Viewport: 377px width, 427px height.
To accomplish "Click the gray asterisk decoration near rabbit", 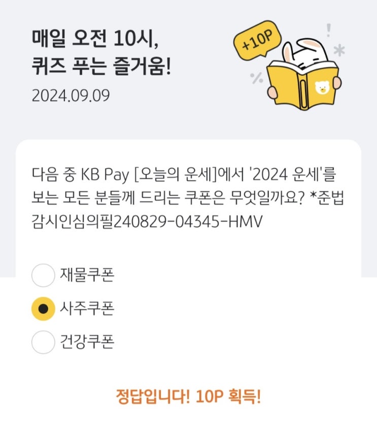I will coord(339,50).
